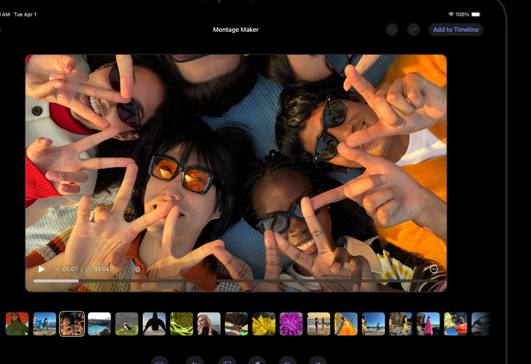This screenshot has width=531, height=364.
Task: Pick the green succulent clip thumbnail
Action: (181, 324)
